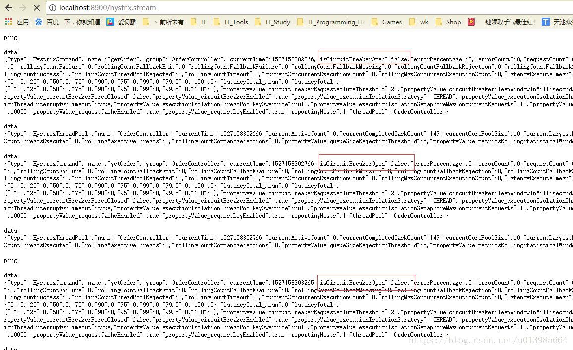Open the IT bookmark folder

[198, 22]
